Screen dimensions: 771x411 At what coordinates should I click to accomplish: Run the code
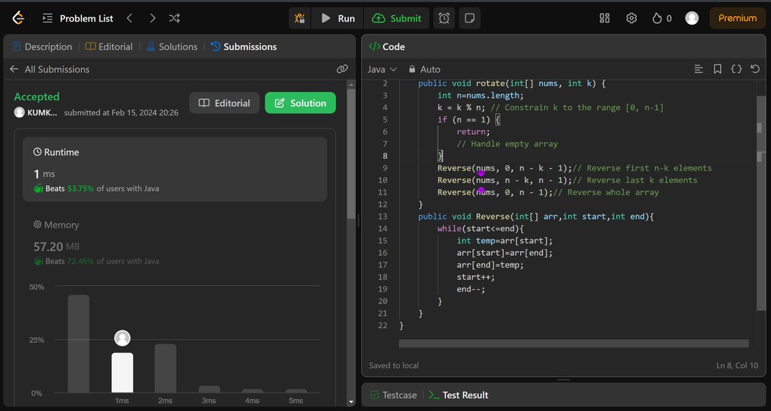point(338,19)
